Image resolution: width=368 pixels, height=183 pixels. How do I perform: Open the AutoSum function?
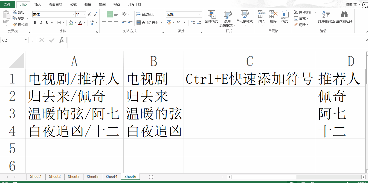coord(303,12)
